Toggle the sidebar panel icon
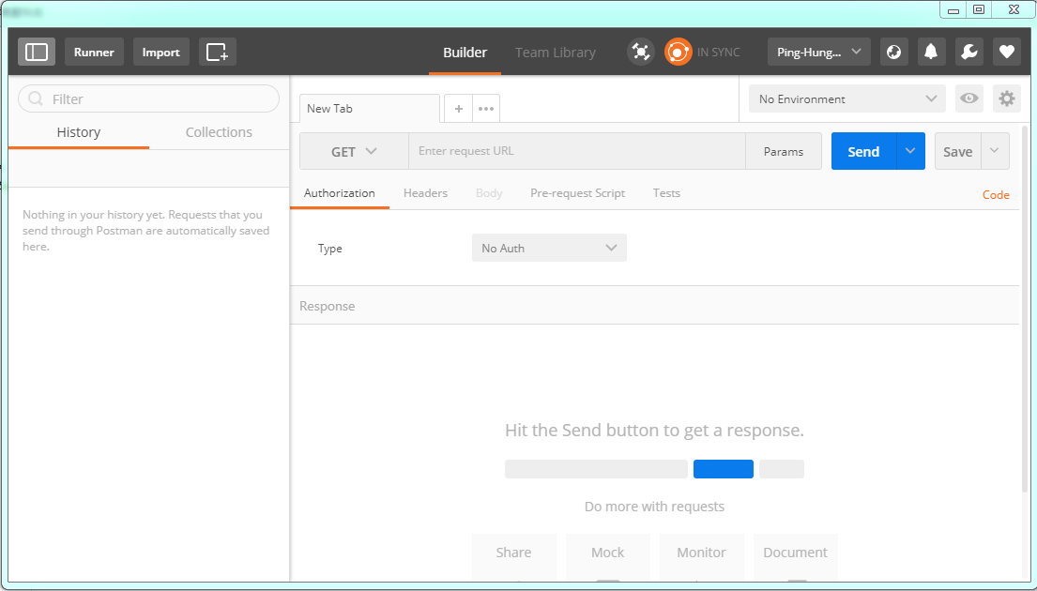Image resolution: width=1037 pixels, height=591 pixels. coord(37,52)
